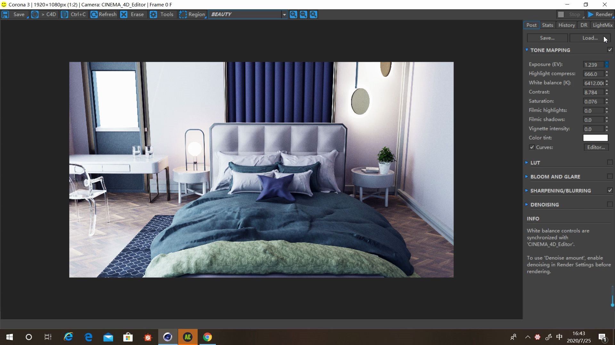
Task: Open the BEAUTY render pass dropdown
Action: 284,14
